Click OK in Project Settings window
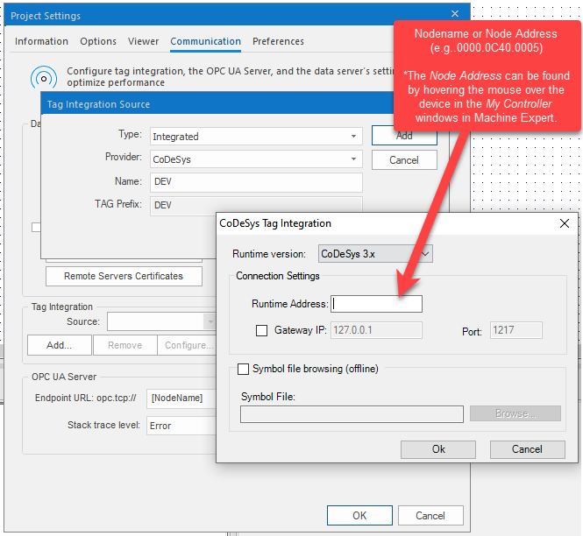 coord(359,516)
